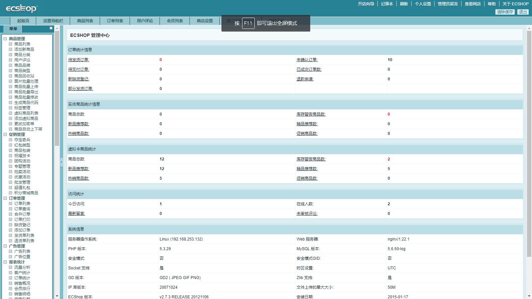532x299 pixels.
Task: Open the 待发货订单 link
Action: tap(78, 60)
